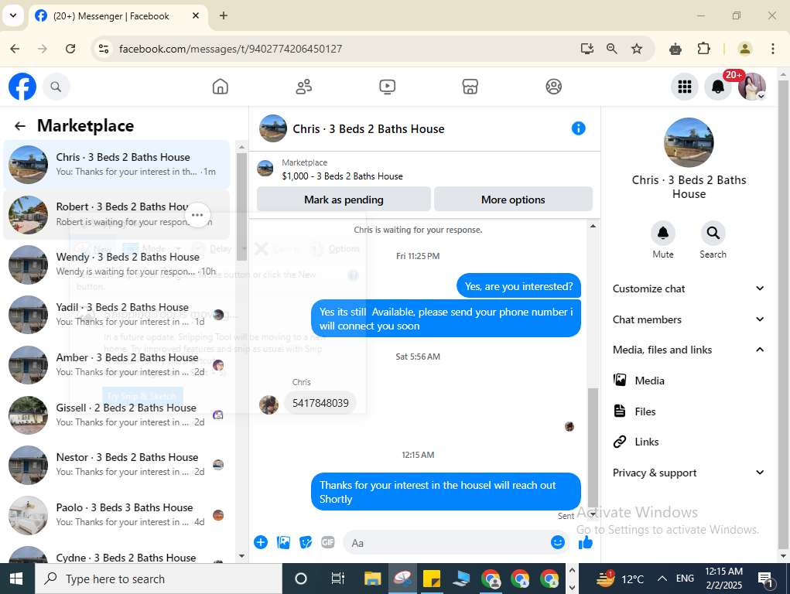790x594 pixels.
Task: Open account profile picture menu
Action: (x=752, y=87)
